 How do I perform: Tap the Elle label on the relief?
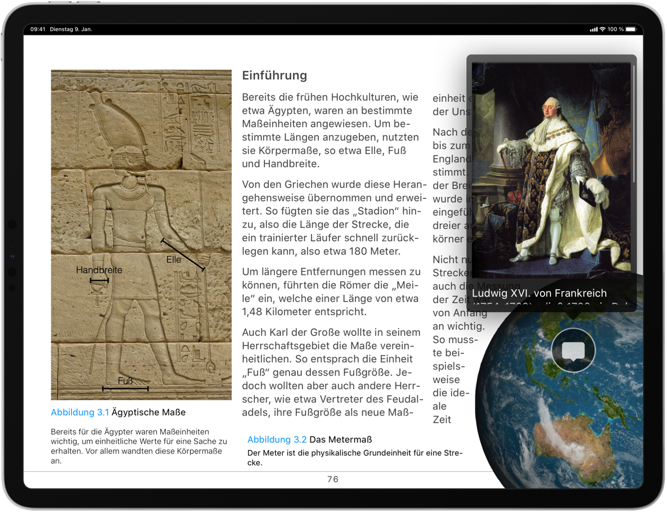(x=174, y=259)
